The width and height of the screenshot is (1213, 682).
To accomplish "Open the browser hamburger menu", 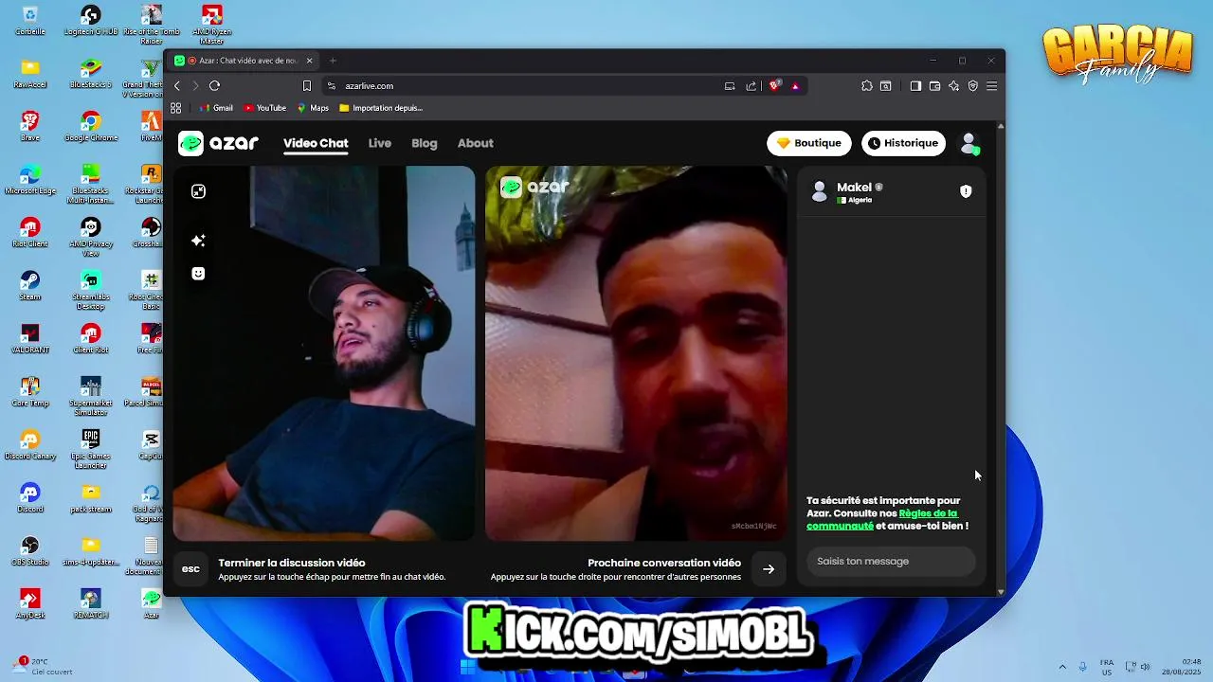I will point(991,85).
